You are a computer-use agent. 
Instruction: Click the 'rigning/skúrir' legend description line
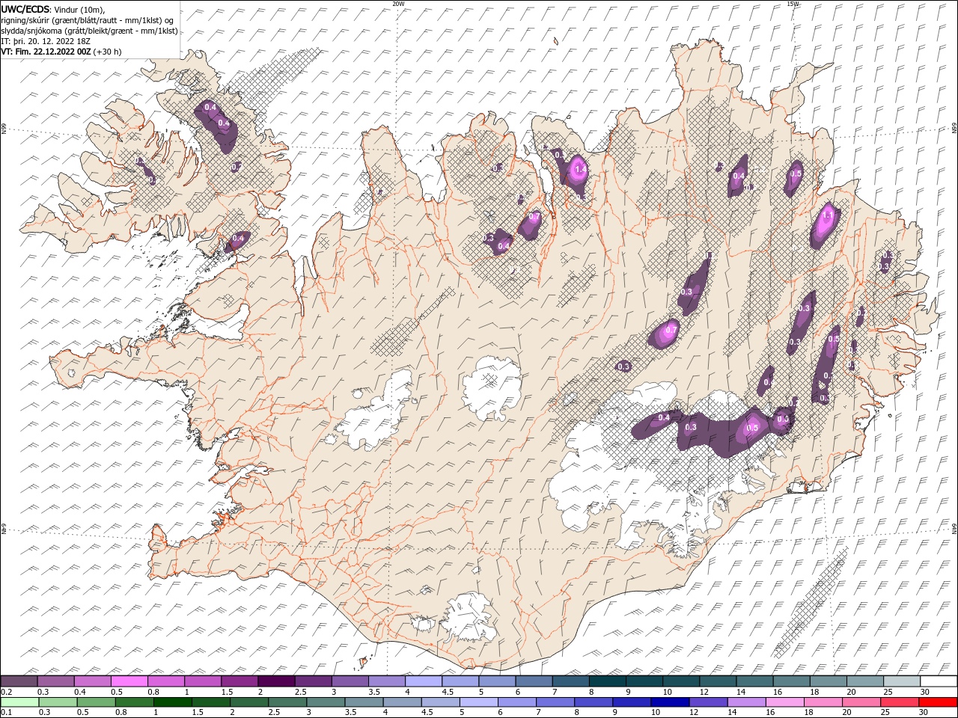tap(88, 20)
